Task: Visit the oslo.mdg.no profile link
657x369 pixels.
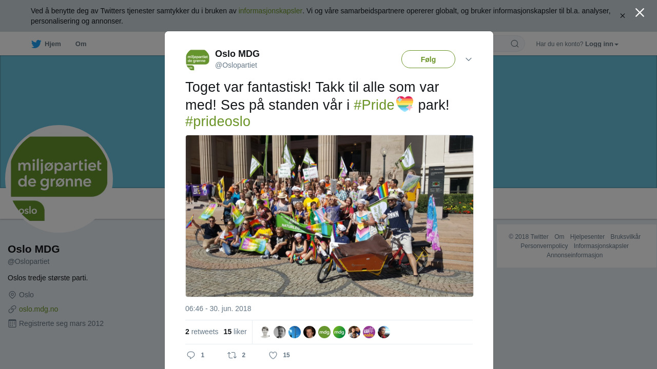Action: [x=38, y=309]
